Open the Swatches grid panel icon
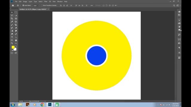 179,15
